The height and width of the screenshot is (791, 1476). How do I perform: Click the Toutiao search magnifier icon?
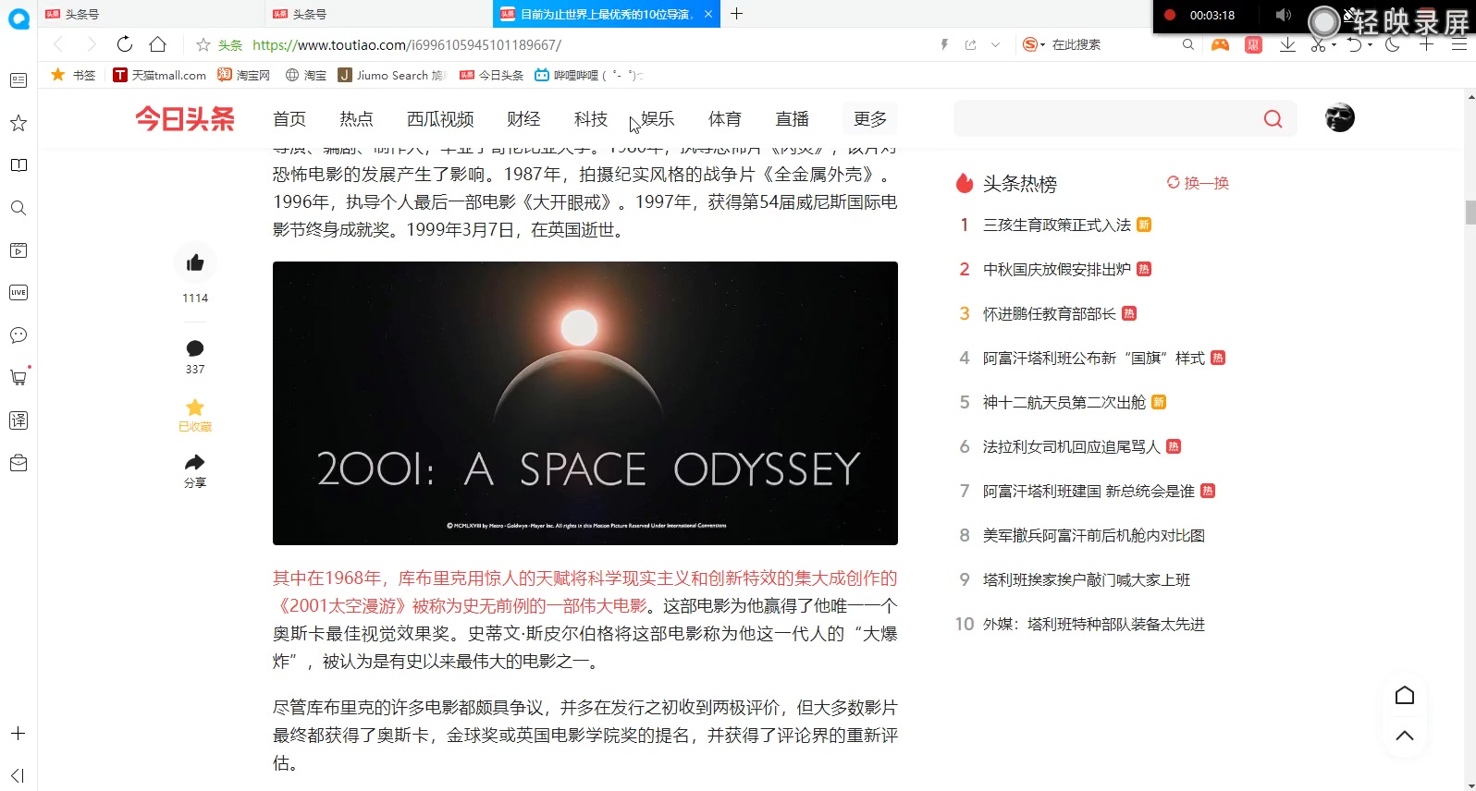[x=1273, y=119]
